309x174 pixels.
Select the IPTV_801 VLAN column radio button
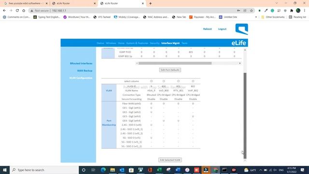tap(178, 81)
